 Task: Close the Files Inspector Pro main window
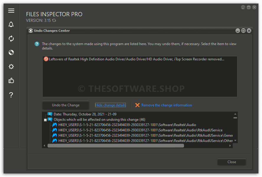click(x=254, y=7)
